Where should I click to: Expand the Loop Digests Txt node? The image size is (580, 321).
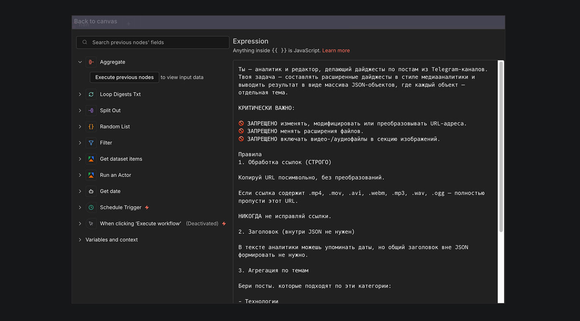80,95
